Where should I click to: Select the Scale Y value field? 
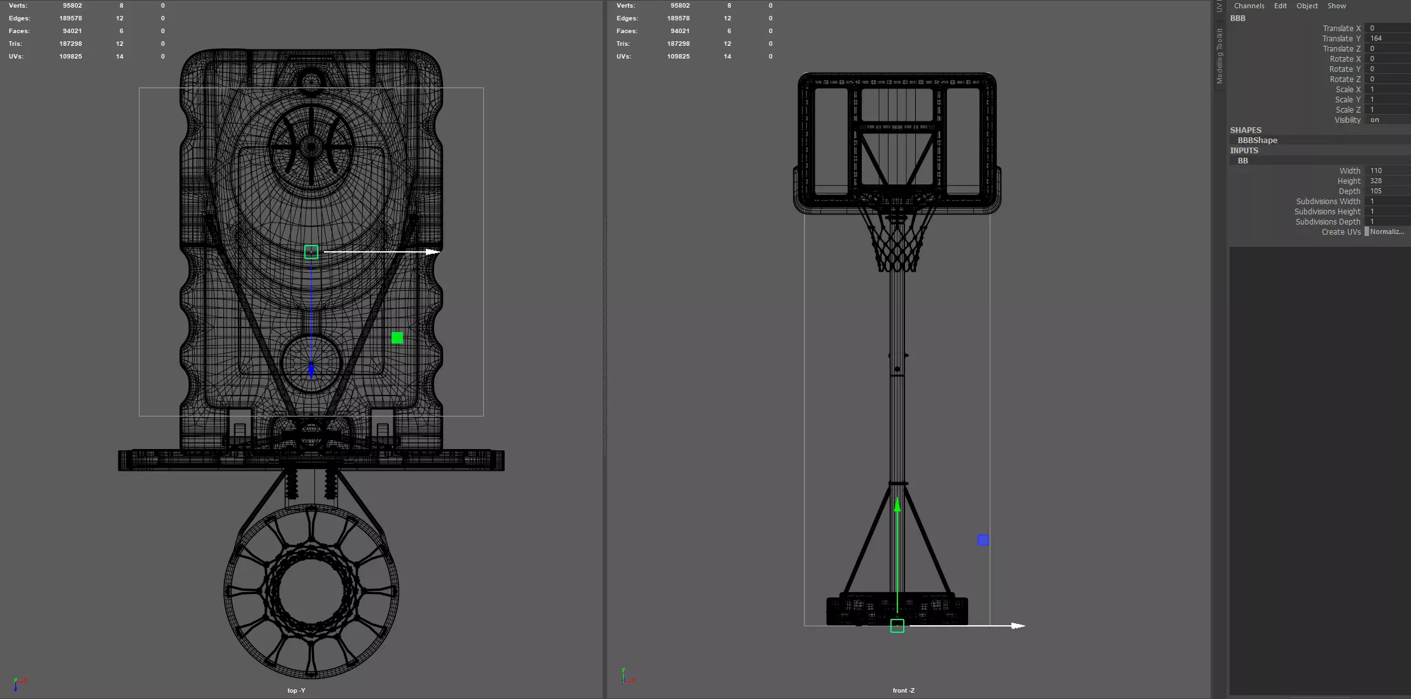pos(1387,99)
